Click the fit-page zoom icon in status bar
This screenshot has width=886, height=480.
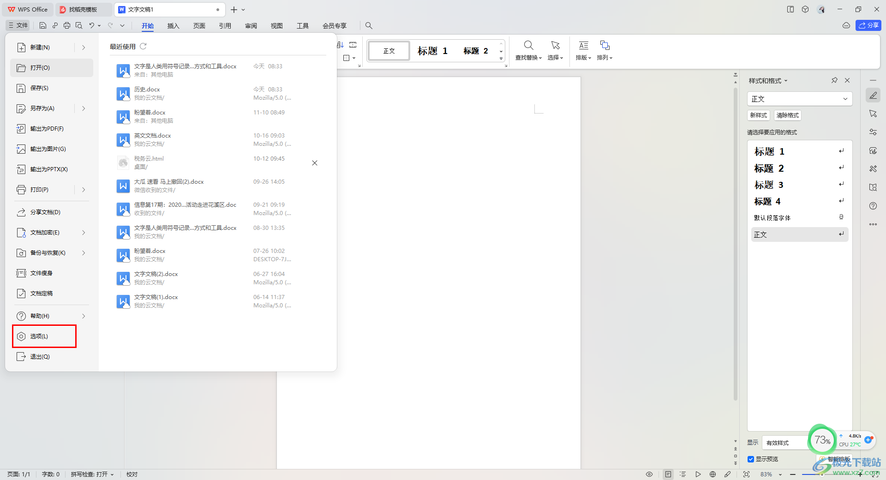pyautogui.click(x=746, y=474)
